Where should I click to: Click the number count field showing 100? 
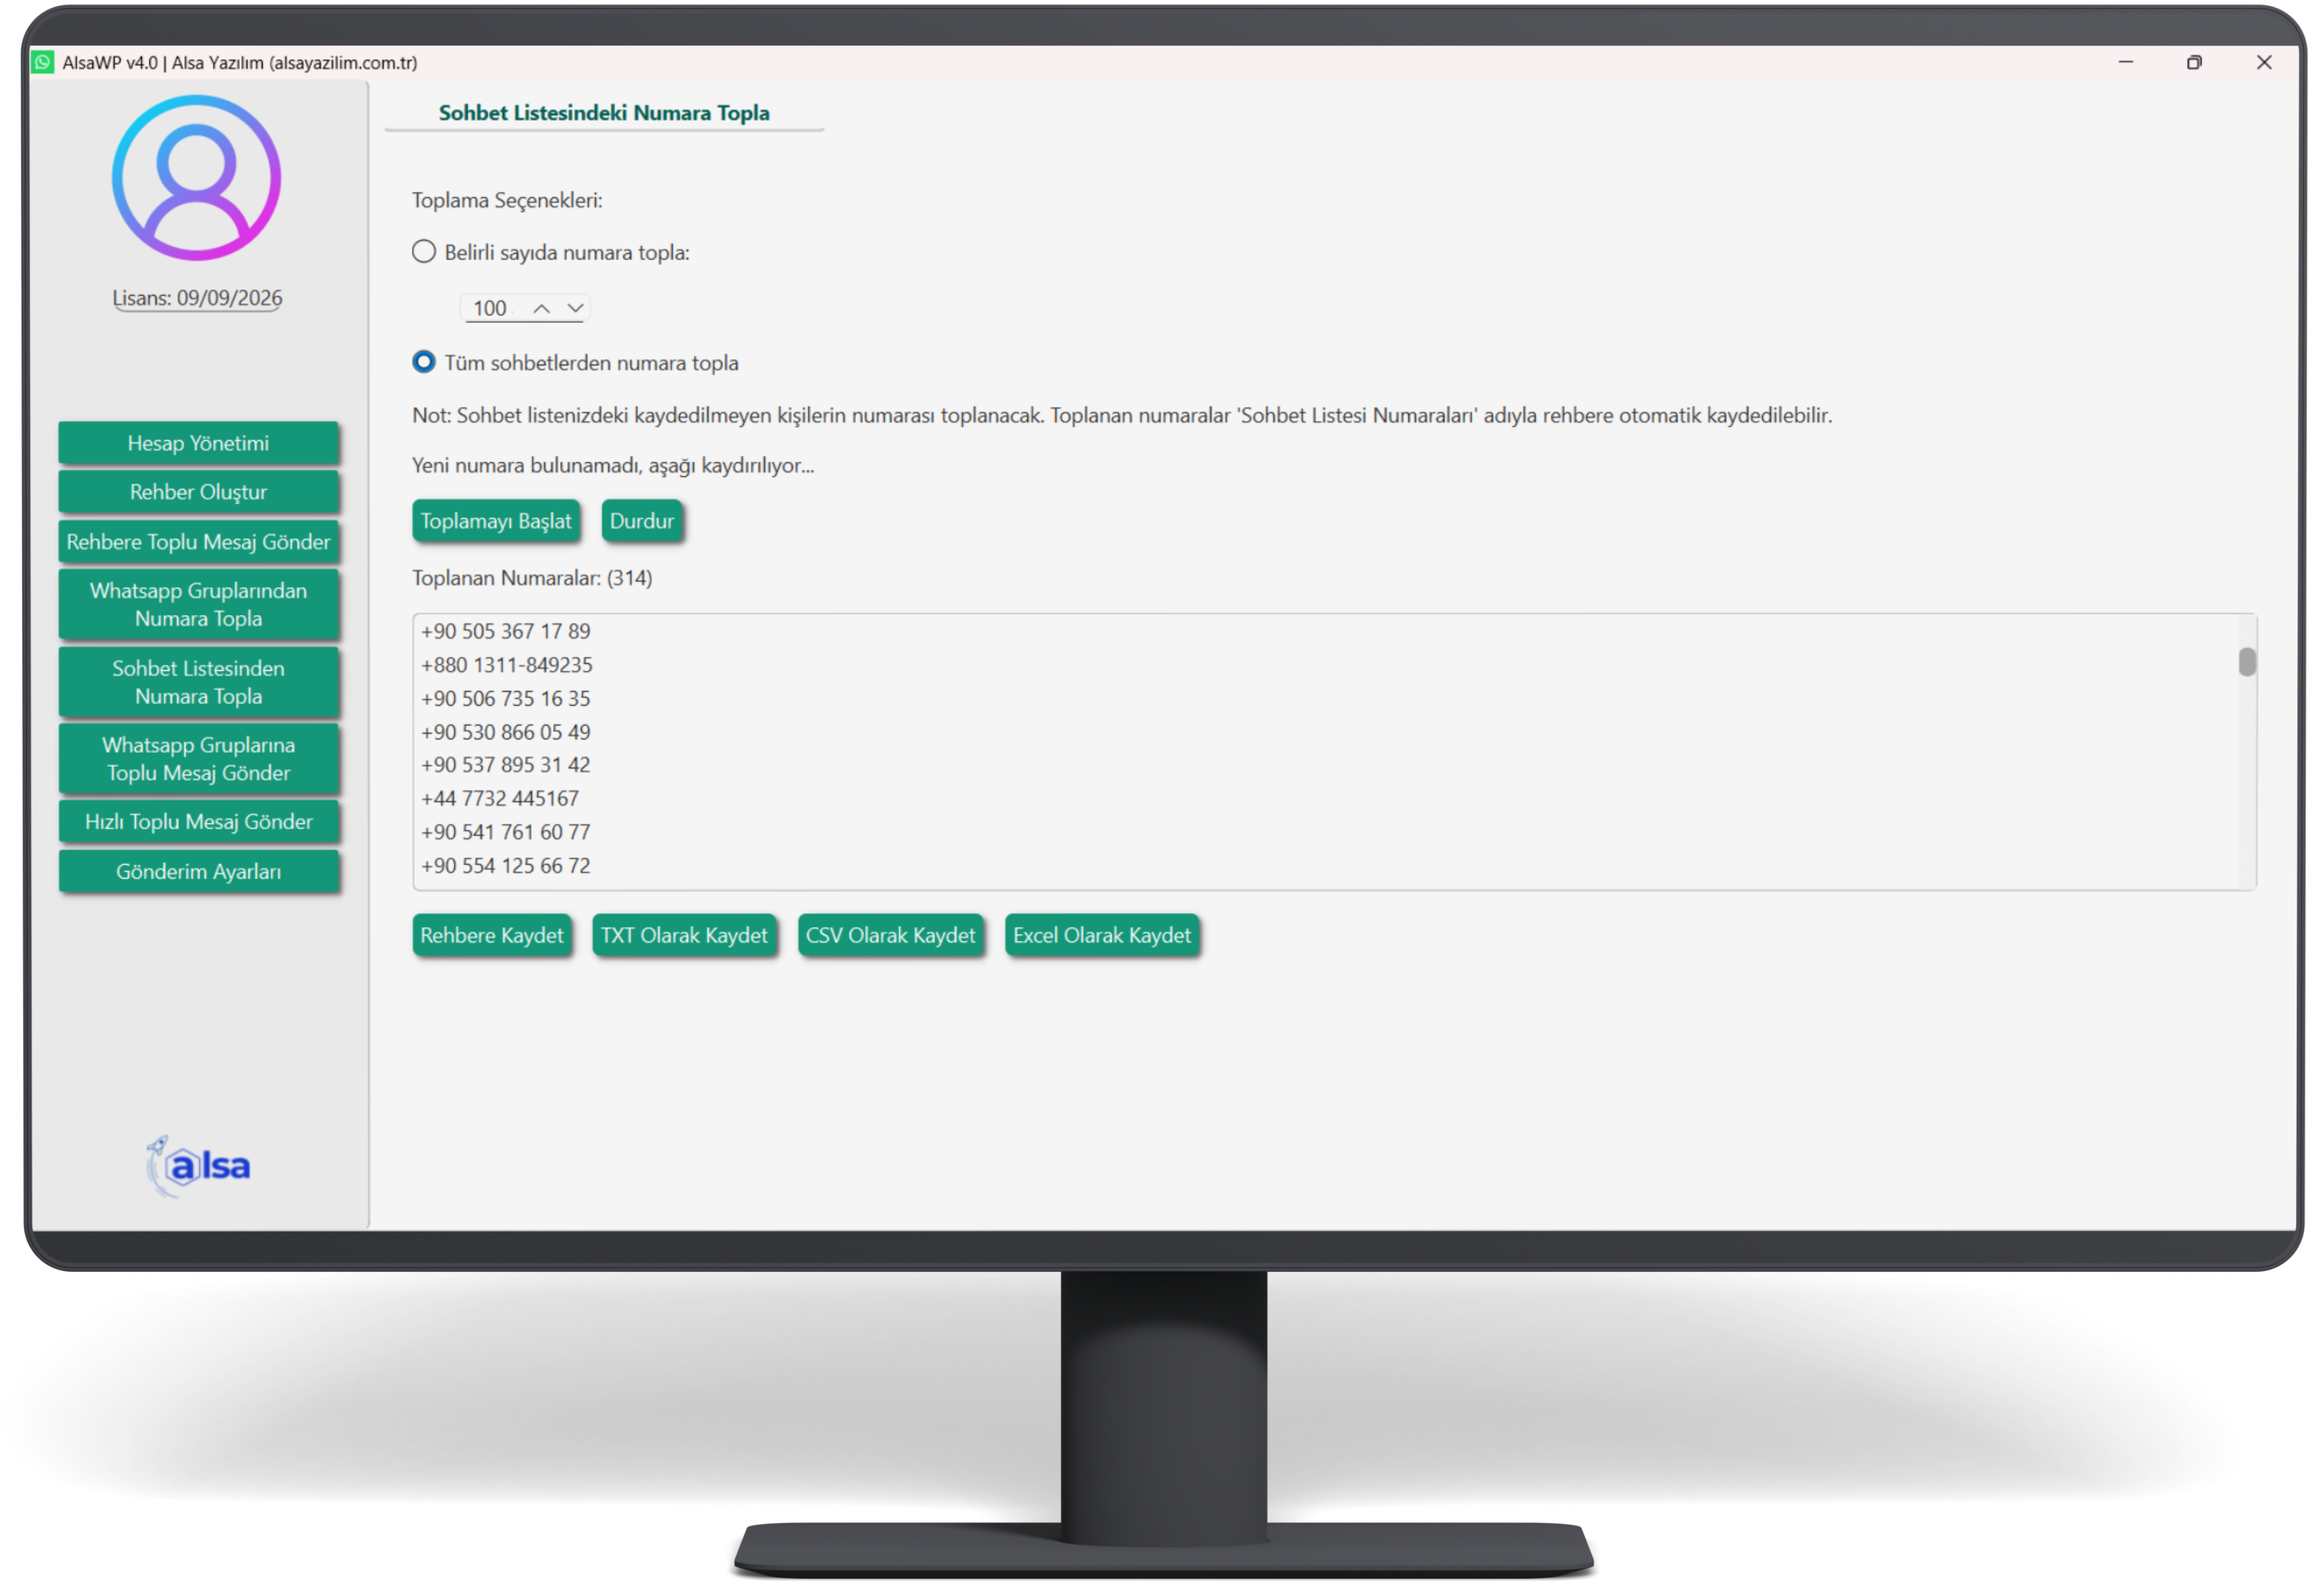(490, 309)
